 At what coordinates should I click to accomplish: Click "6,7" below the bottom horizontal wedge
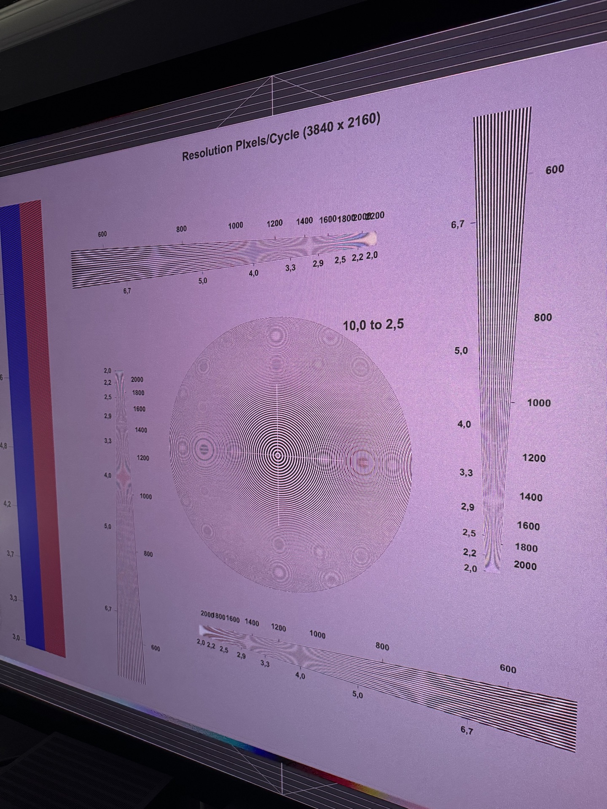[x=467, y=731]
